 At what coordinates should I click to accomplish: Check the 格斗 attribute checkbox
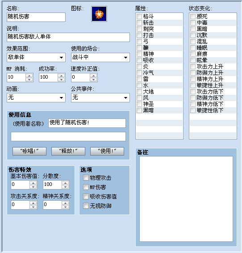(x=139, y=17)
